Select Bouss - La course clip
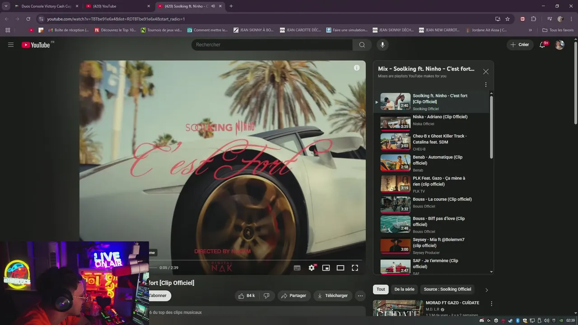This screenshot has width=578, height=325. 431,204
